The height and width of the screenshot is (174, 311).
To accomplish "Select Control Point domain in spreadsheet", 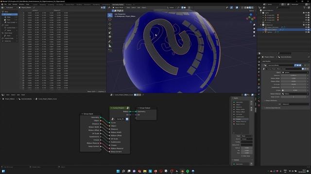I will [11, 28].
